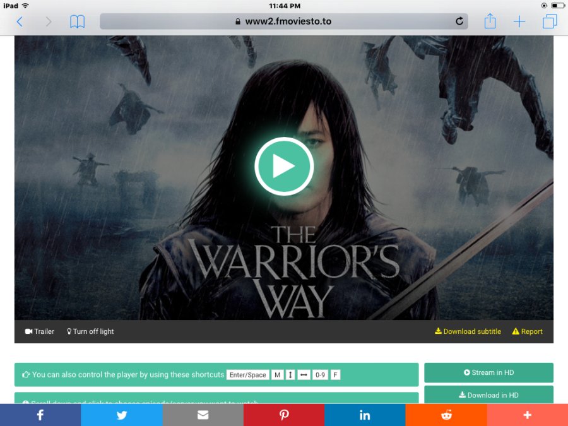Tap Safari back arrow
The height and width of the screenshot is (426, 568).
click(20, 22)
